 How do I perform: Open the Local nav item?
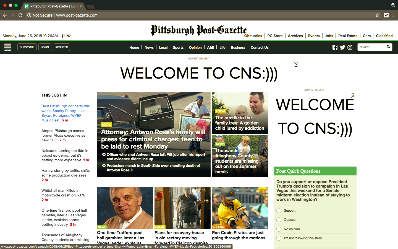click(163, 47)
